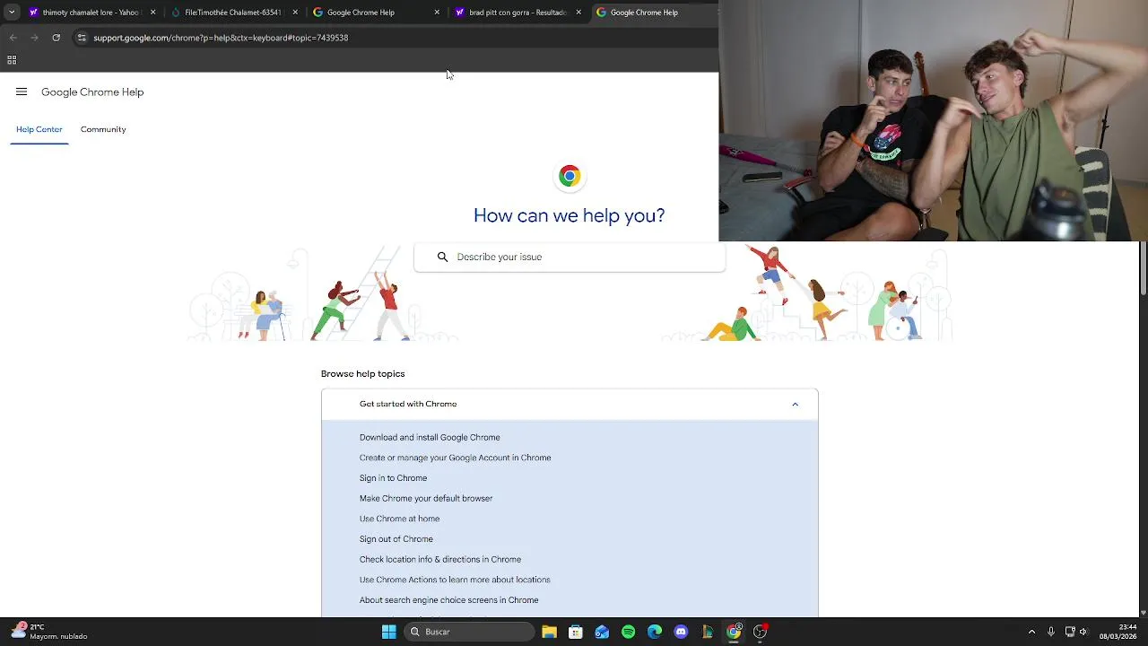The height and width of the screenshot is (646, 1148).
Task: Open File Explorer from the taskbar
Action: pyautogui.click(x=549, y=632)
